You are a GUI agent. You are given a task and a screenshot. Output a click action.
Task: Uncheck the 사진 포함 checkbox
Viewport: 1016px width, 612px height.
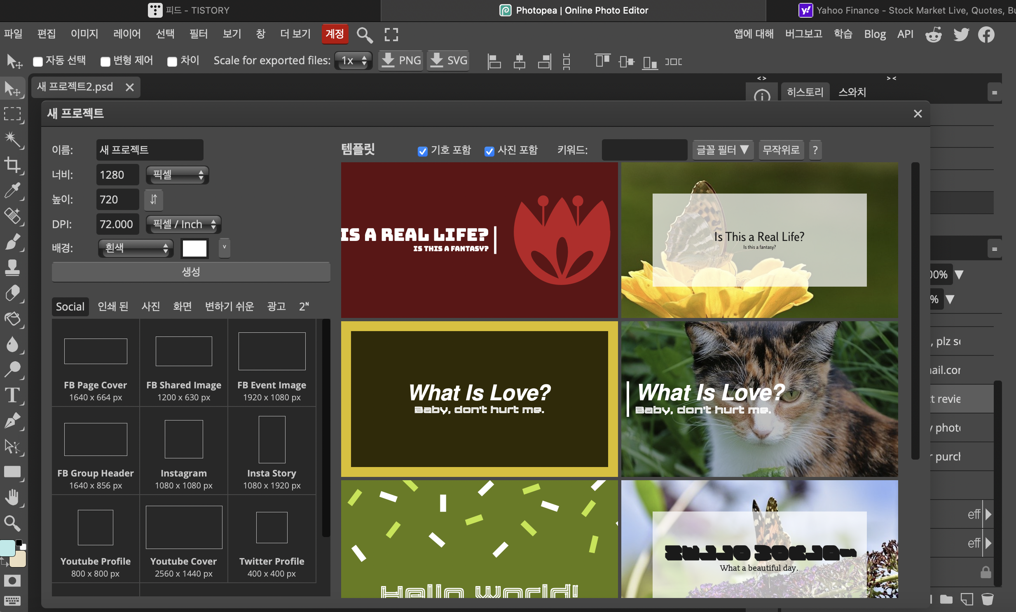tap(489, 151)
